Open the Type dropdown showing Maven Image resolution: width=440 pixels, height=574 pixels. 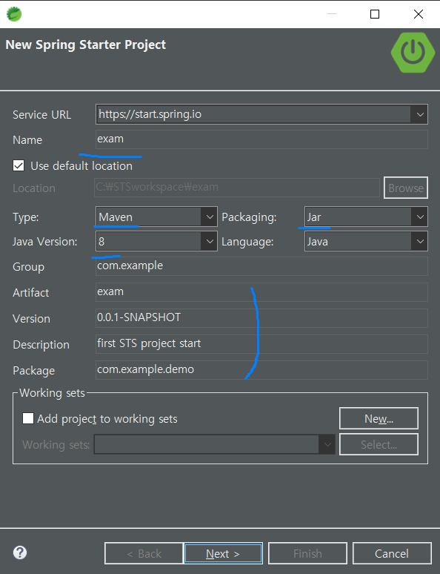209,217
